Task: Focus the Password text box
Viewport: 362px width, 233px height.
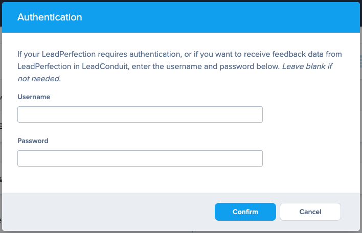Action: [x=140, y=158]
